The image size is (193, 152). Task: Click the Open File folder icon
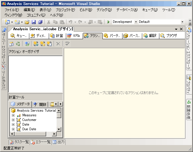tap(27, 22)
